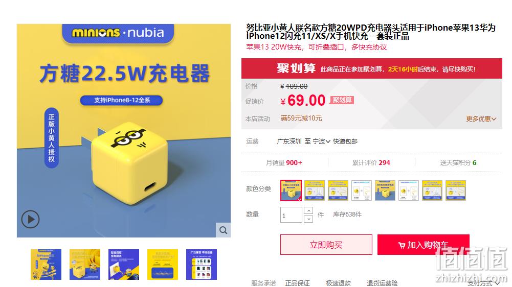Screen dimensions: 512x287
Task: Click the quantity input field
Action: coord(291,215)
